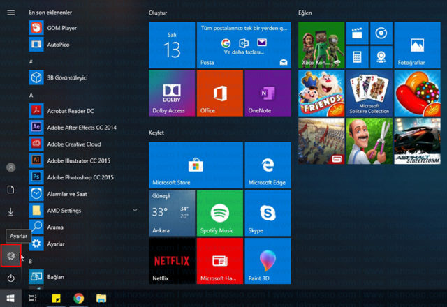Expand the AMD Settings folder chevron

pyautogui.click(x=135, y=211)
